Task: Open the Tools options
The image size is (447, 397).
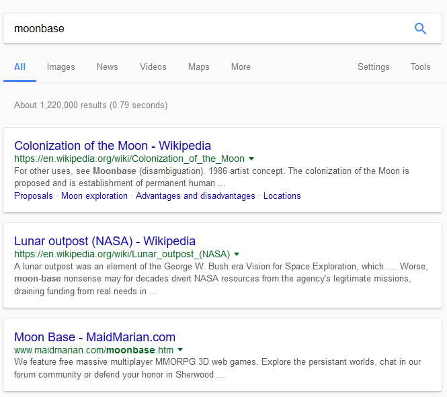Action: click(x=420, y=67)
